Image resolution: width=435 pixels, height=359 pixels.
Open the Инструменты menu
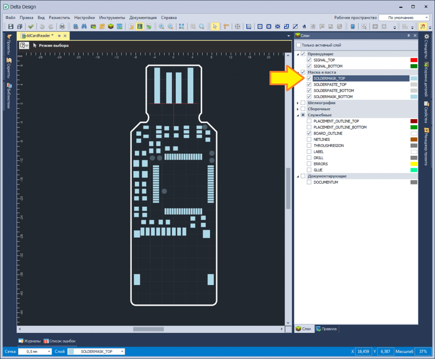click(x=112, y=18)
